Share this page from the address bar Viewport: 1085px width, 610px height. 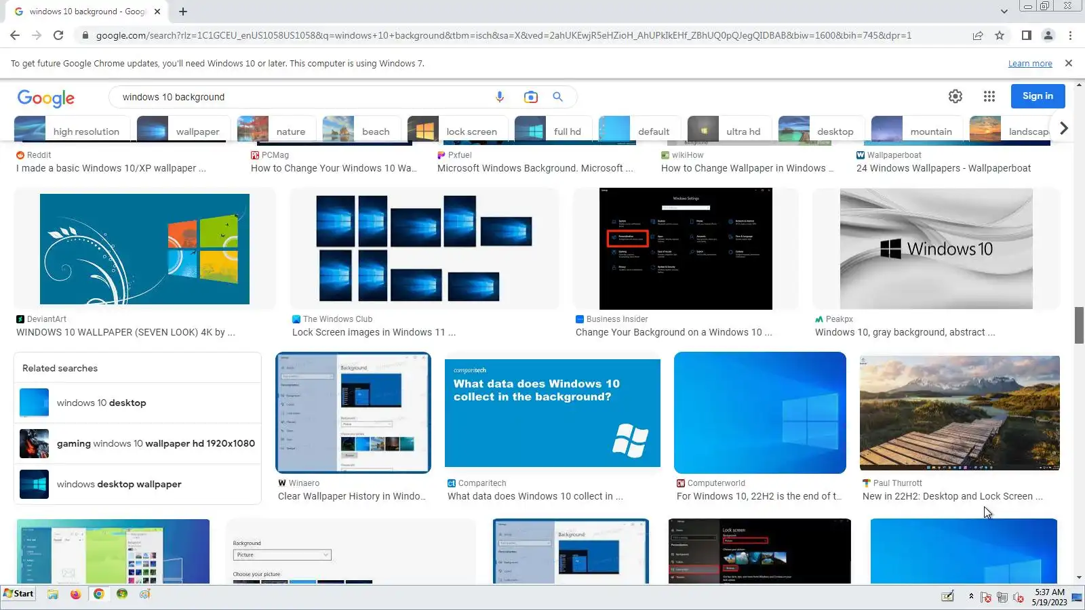tap(978, 35)
